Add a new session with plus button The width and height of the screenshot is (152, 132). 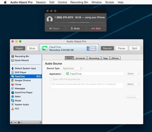click(x=11, y=122)
